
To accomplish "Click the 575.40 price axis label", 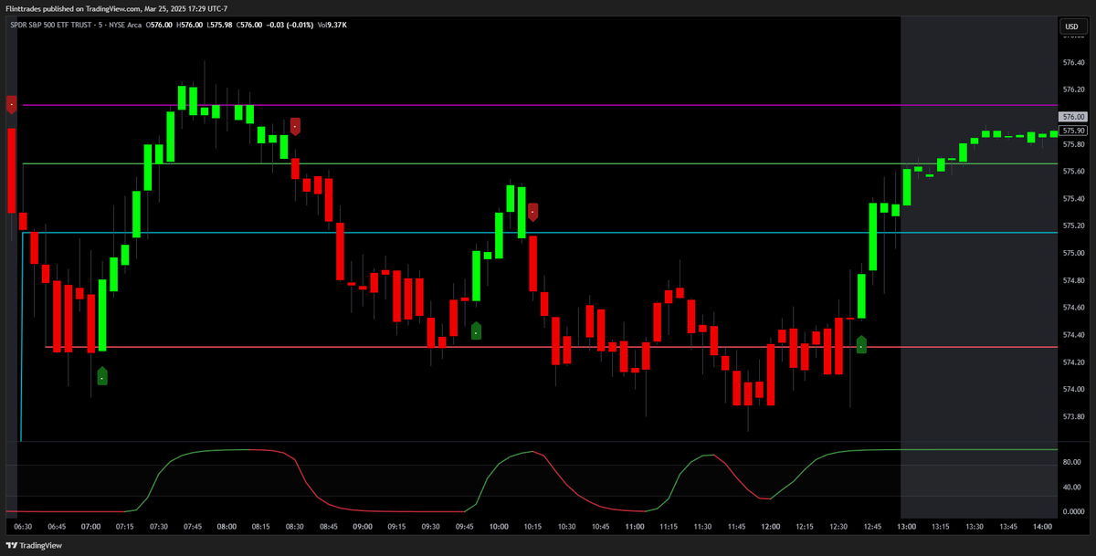I will pos(1074,199).
